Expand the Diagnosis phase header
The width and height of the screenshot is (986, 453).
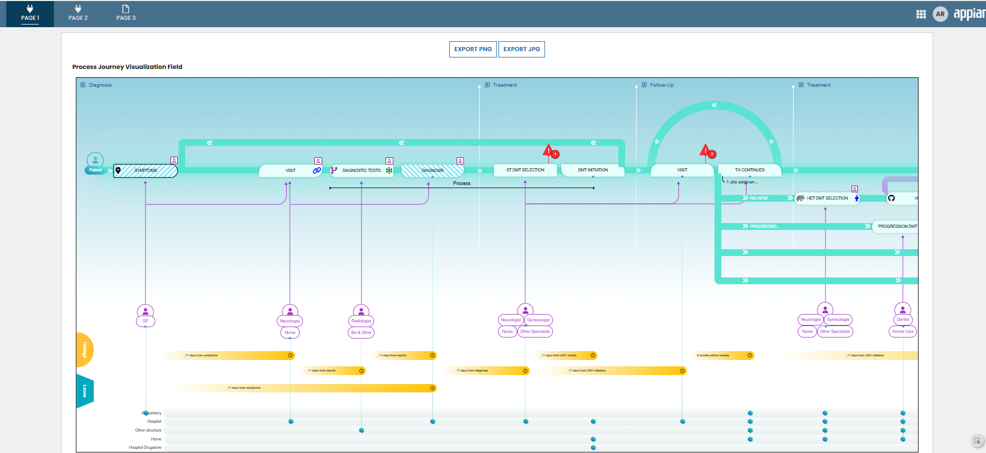(x=83, y=85)
